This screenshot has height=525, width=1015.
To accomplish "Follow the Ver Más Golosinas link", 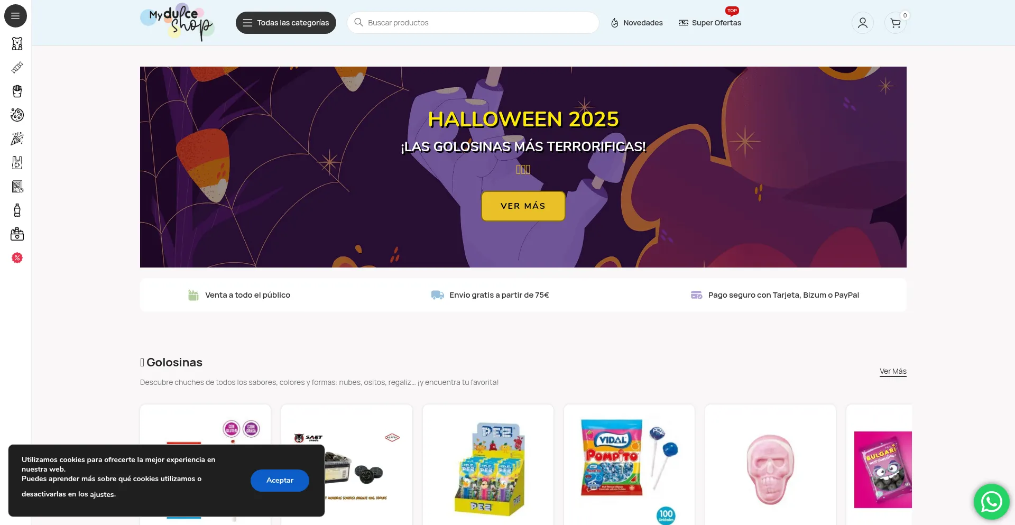I will (x=893, y=371).
